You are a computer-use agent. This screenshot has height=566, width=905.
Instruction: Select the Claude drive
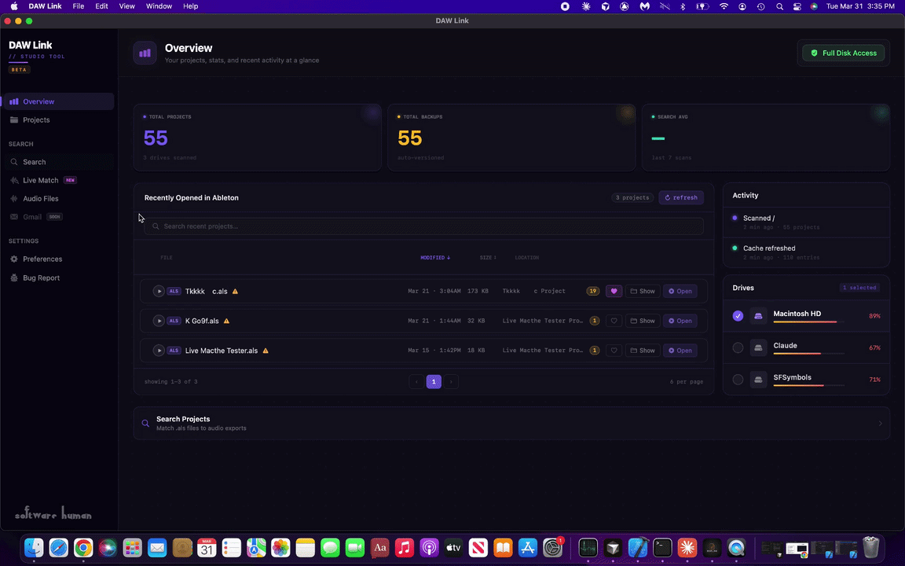click(x=738, y=347)
